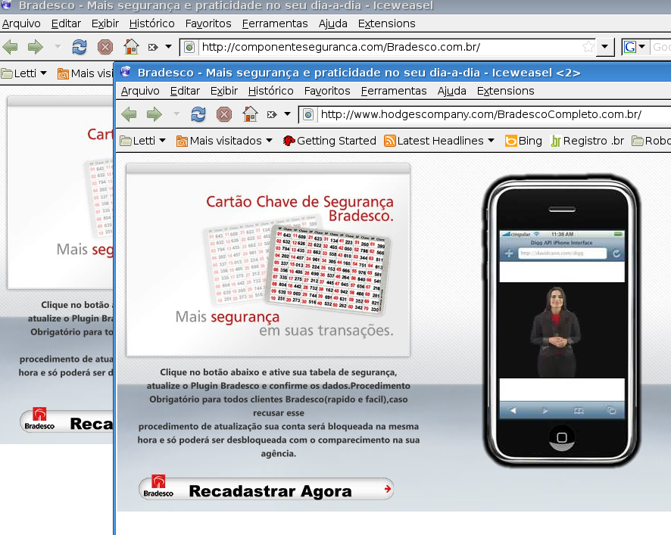Expand Letti bookmark folder in front window
Screen dimensions: 671x535
pos(143,141)
